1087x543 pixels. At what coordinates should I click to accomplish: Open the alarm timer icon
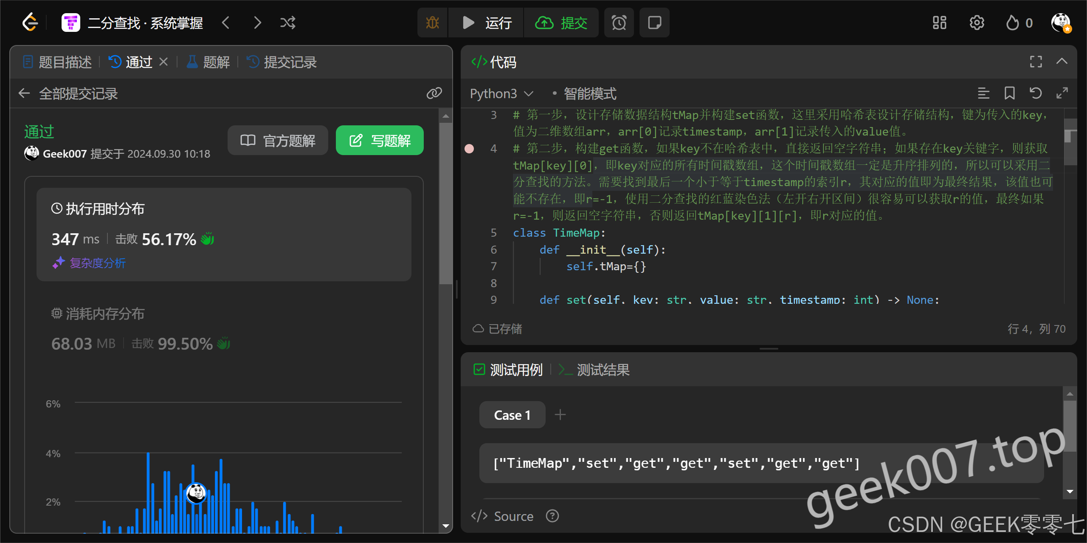pos(619,23)
